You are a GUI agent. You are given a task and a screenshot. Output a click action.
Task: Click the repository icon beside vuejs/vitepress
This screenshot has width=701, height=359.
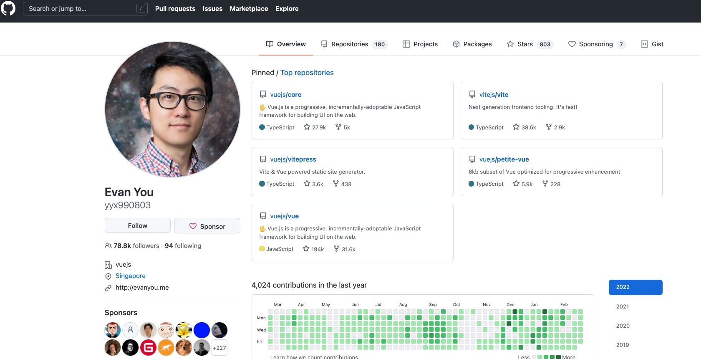(x=263, y=159)
